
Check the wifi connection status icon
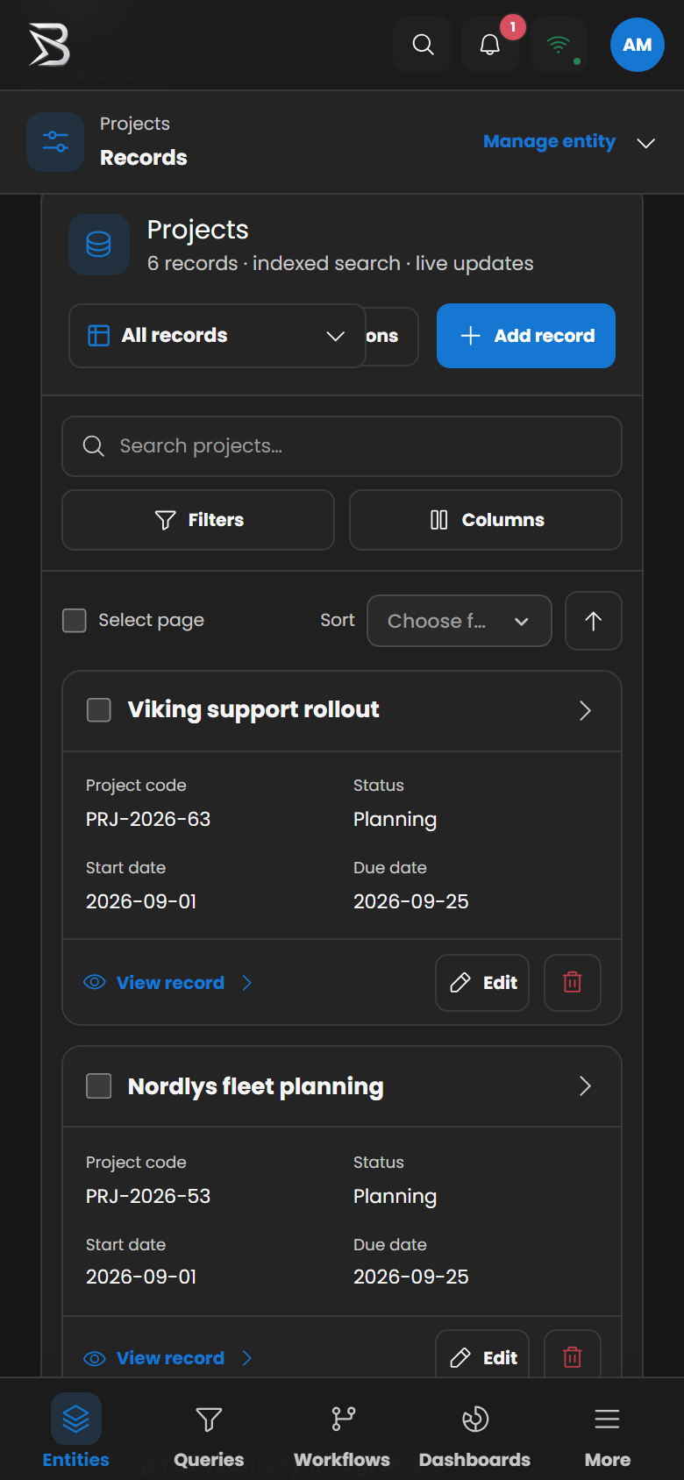pyautogui.click(x=559, y=45)
